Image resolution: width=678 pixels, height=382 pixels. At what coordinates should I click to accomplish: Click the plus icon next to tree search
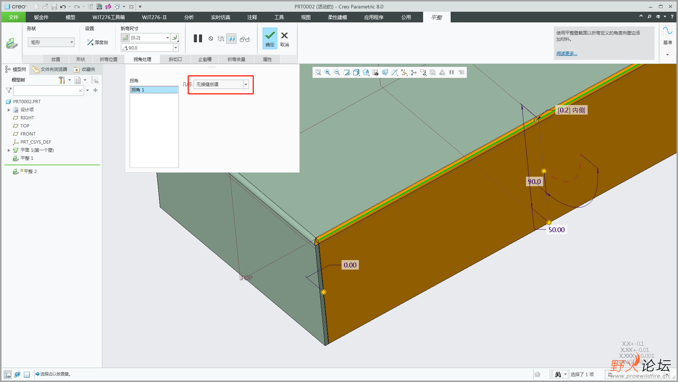pyautogui.click(x=95, y=90)
